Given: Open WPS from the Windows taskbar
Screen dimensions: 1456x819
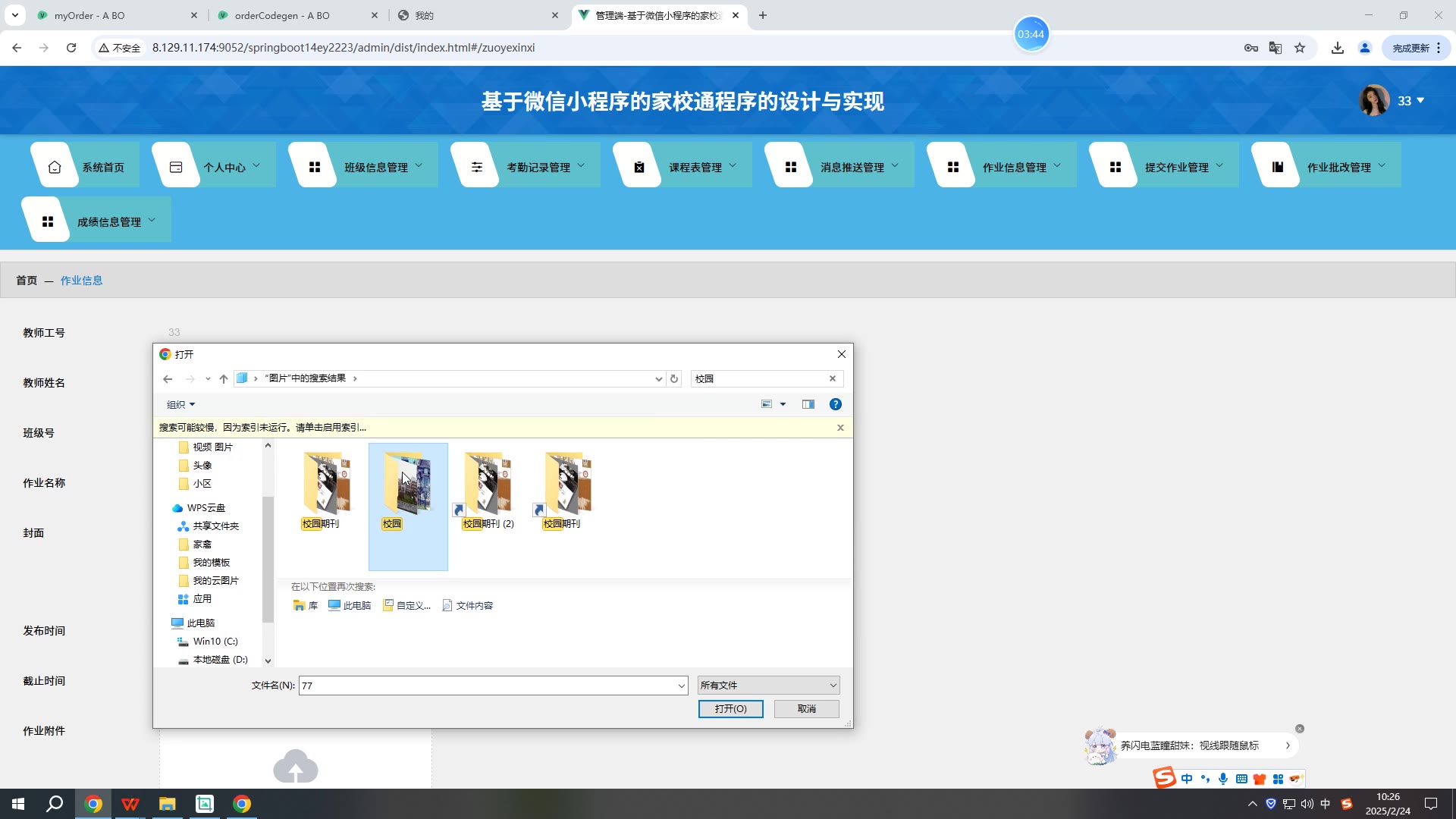Looking at the screenshot, I should click(130, 804).
